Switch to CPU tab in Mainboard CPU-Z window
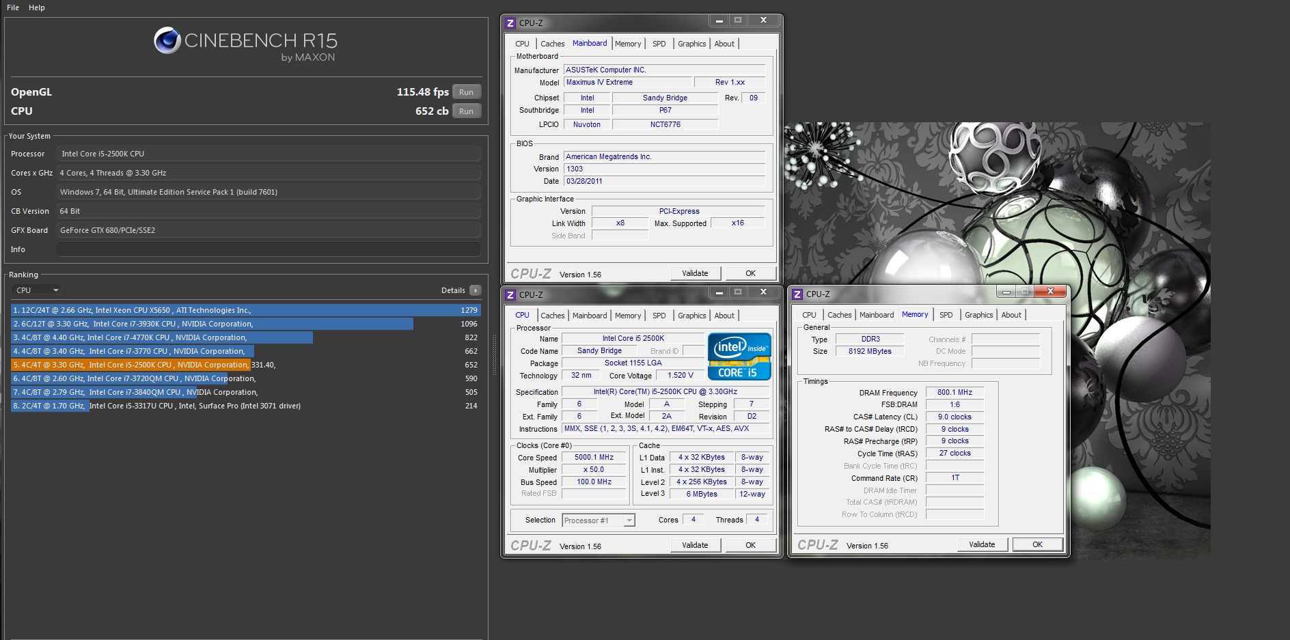Screen dimensions: 1290x640 pyautogui.click(x=523, y=44)
